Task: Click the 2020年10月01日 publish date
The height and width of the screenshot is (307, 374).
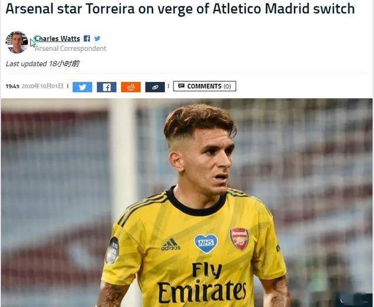Action: click(x=43, y=86)
